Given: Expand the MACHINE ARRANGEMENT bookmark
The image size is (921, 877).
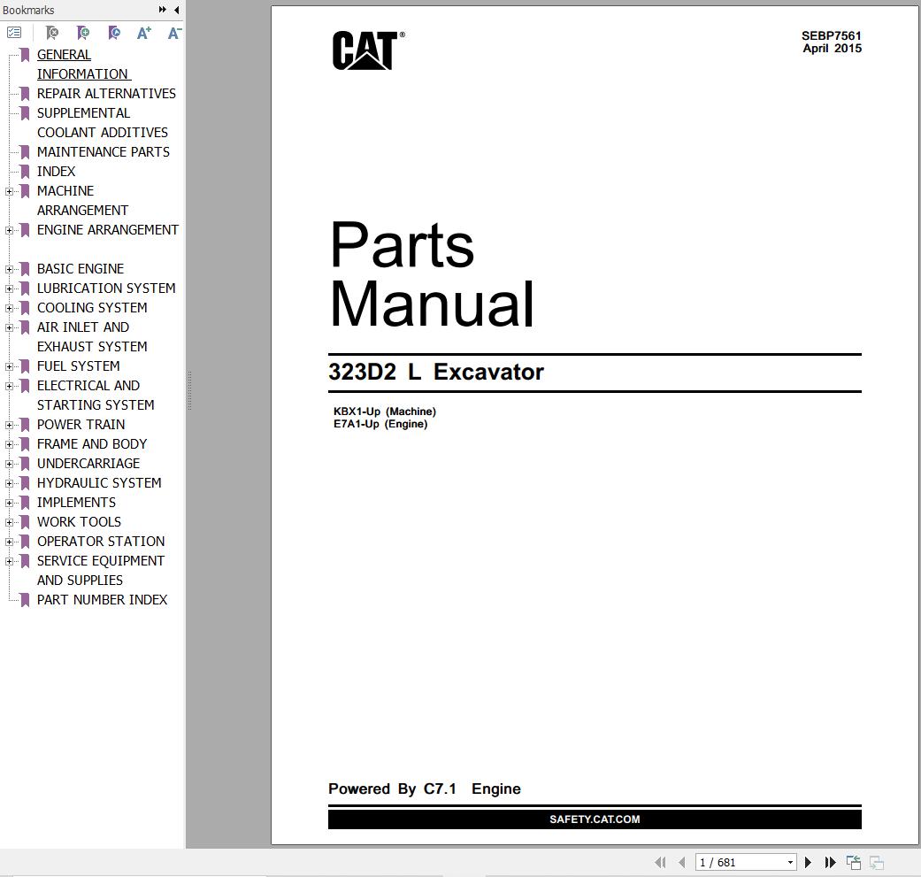Looking at the screenshot, I should pyautogui.click(x=9, y=191).
